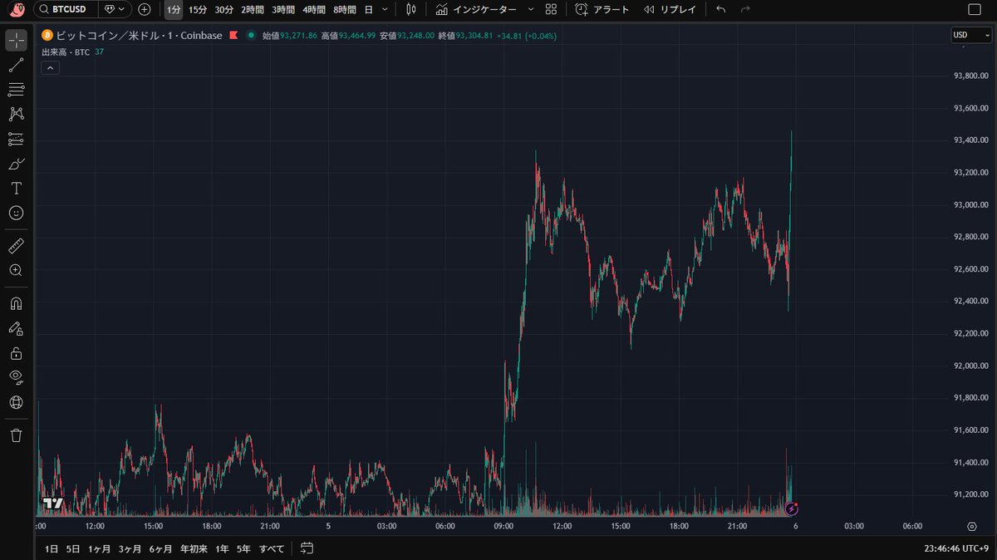The image size is (997, 560).
Task: Activate the zoom in tool
Action: 16,270
